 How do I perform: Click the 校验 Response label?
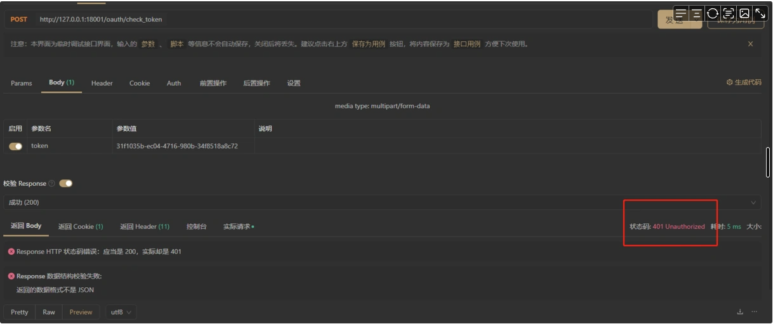coord(25,183)
